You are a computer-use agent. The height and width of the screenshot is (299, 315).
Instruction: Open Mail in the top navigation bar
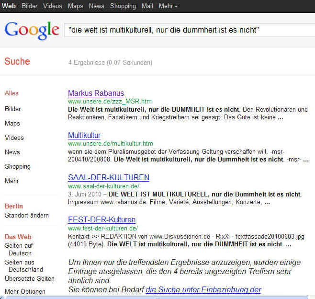[147, 6]
